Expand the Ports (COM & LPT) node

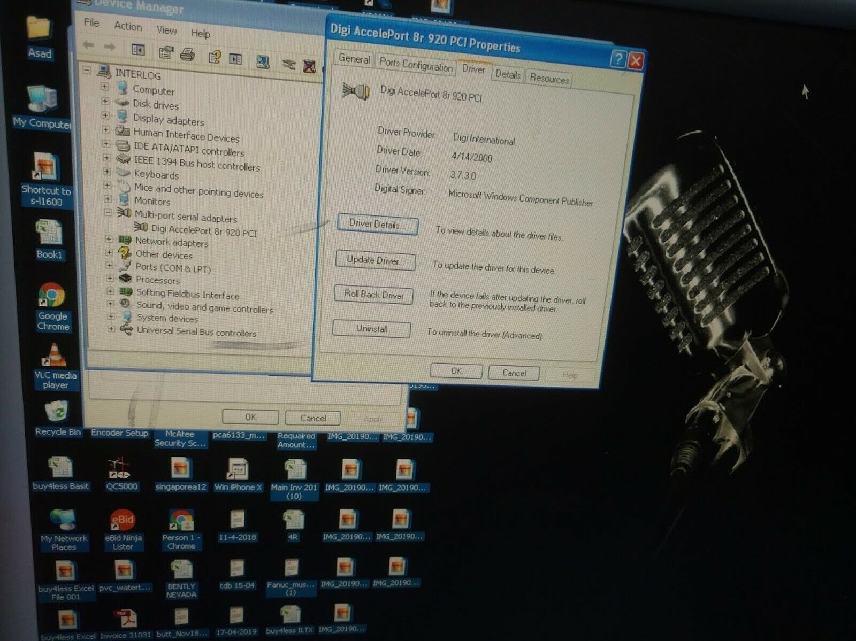[x=110, y=265]
